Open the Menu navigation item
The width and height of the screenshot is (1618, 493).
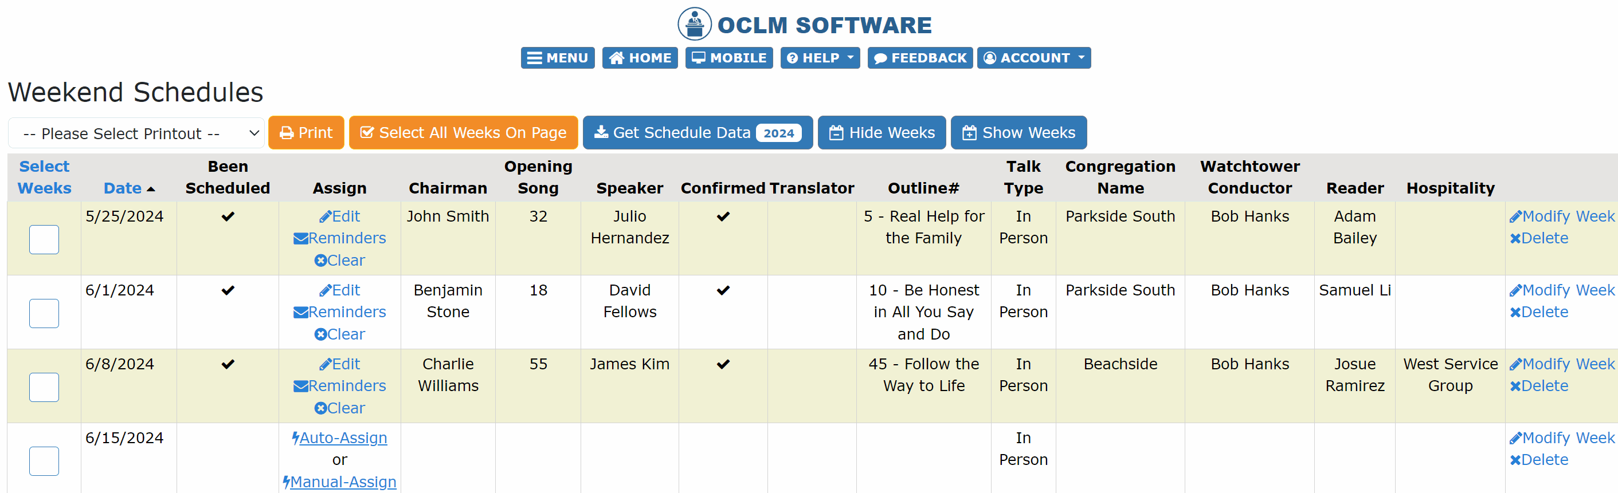point(557,58)
